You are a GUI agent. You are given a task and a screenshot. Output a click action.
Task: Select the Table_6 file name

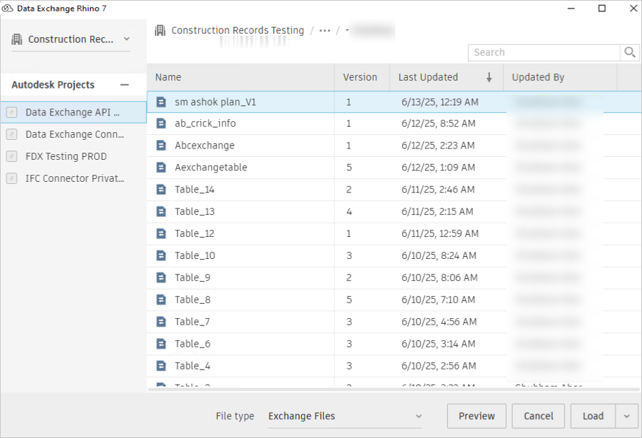193,344
